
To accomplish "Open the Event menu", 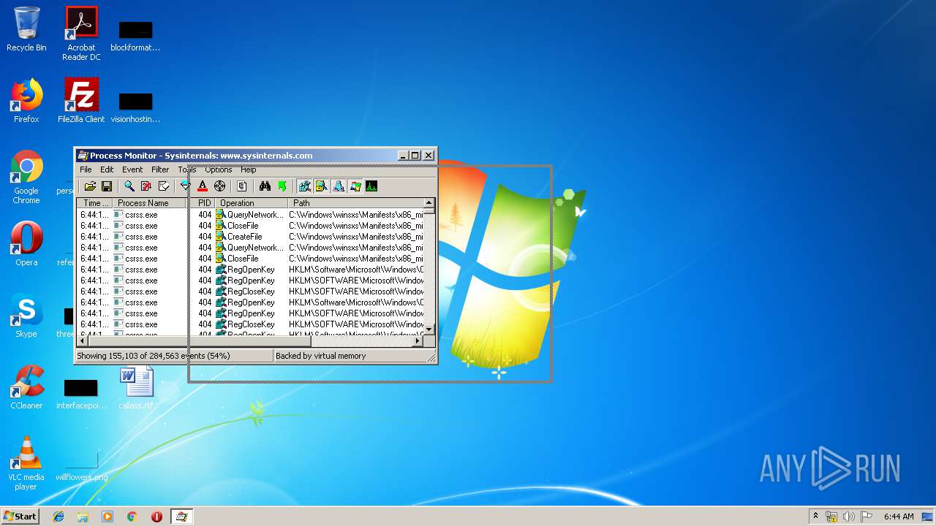I will pos(132,169).
